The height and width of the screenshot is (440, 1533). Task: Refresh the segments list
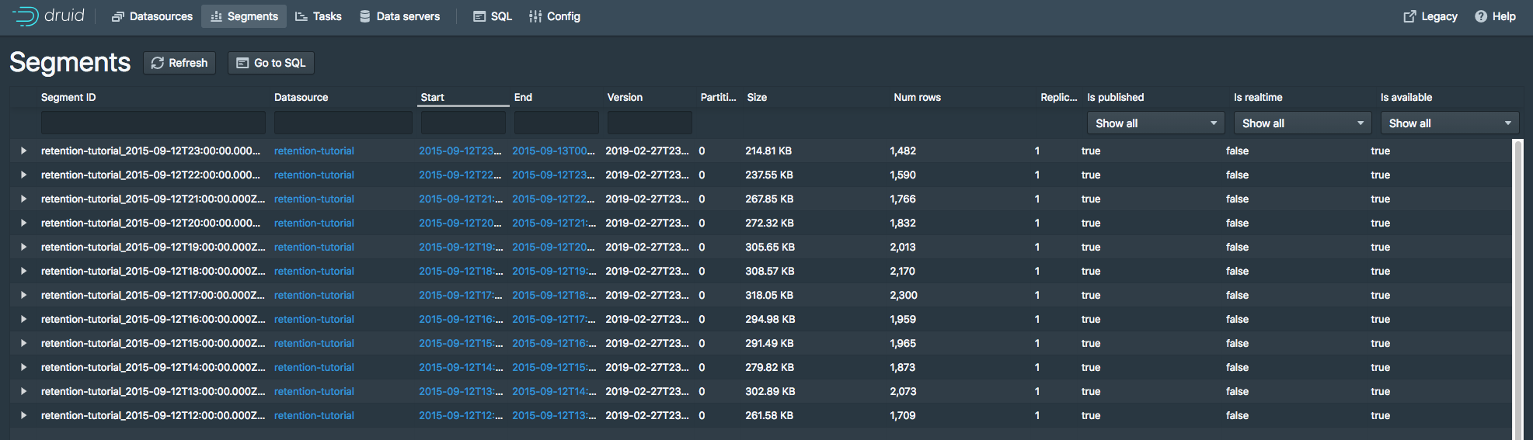coord(179,63)
